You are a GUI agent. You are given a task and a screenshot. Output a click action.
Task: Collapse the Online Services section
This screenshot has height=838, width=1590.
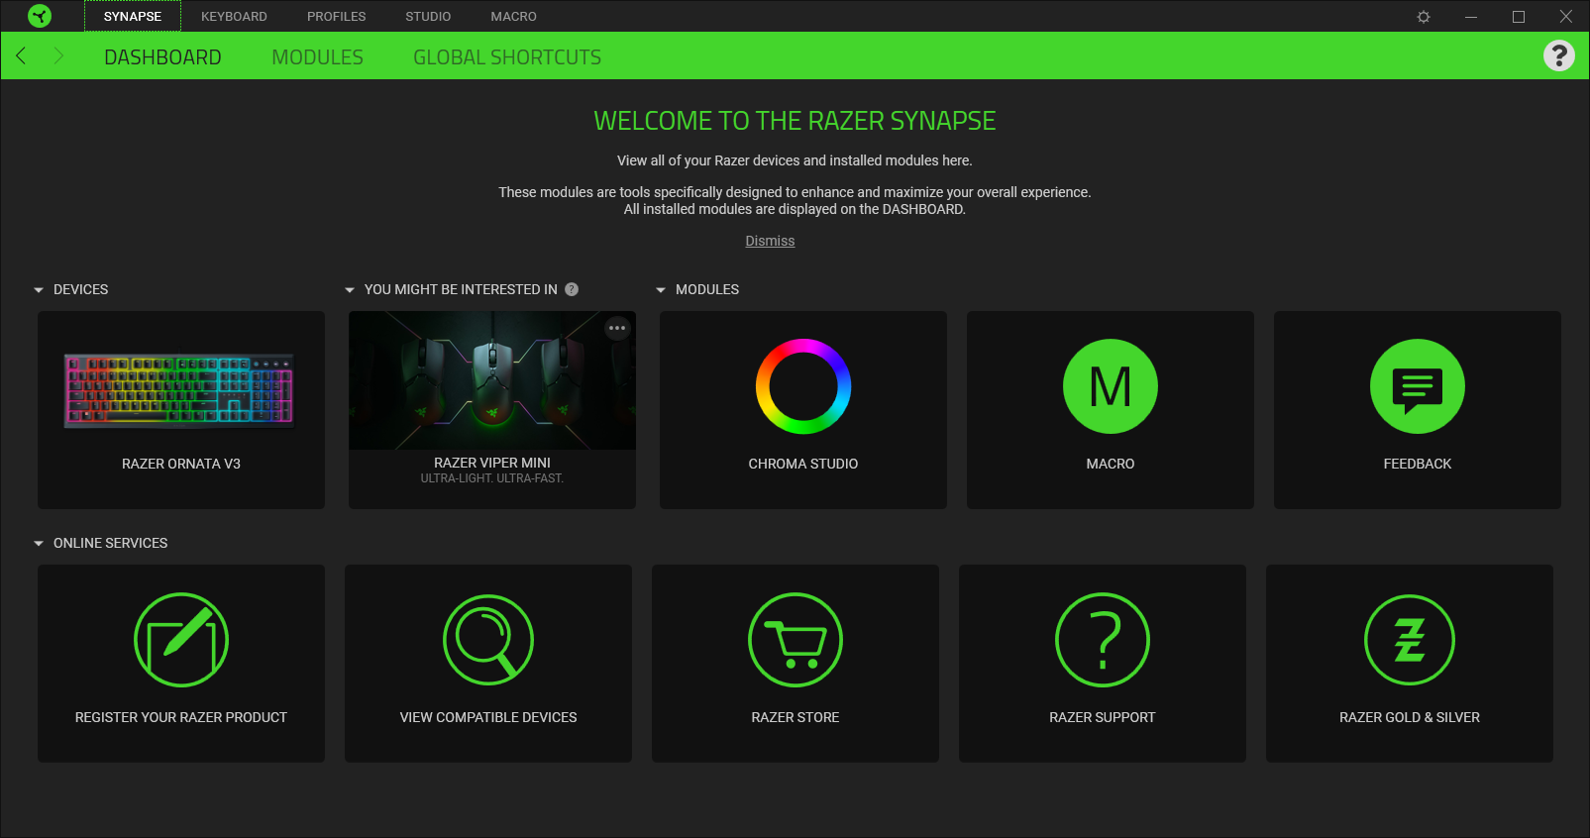(x=39, y=544)
